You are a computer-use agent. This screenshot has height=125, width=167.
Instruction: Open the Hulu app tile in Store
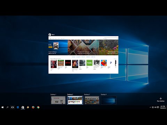pyautogui.click(x=89, y=63)
